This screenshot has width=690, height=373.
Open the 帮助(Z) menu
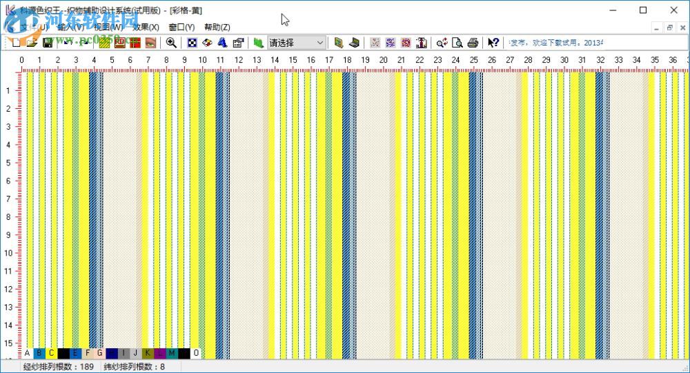pos(217,28)
